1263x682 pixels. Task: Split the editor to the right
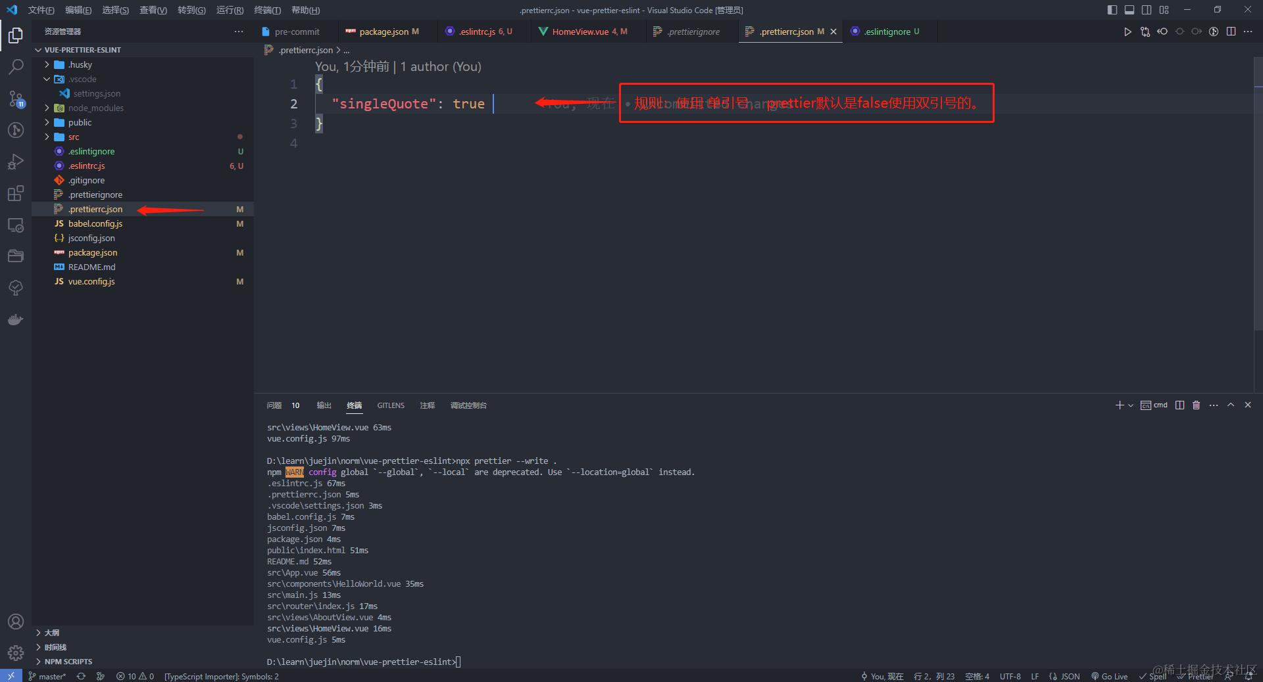[x=1231, y=32]
